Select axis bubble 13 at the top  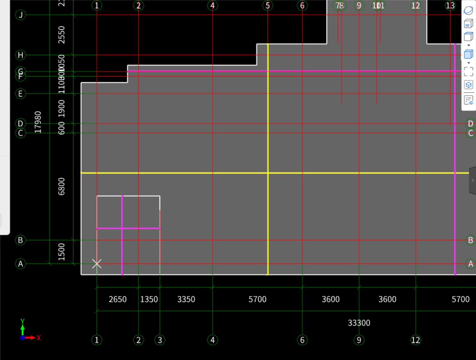450,5
